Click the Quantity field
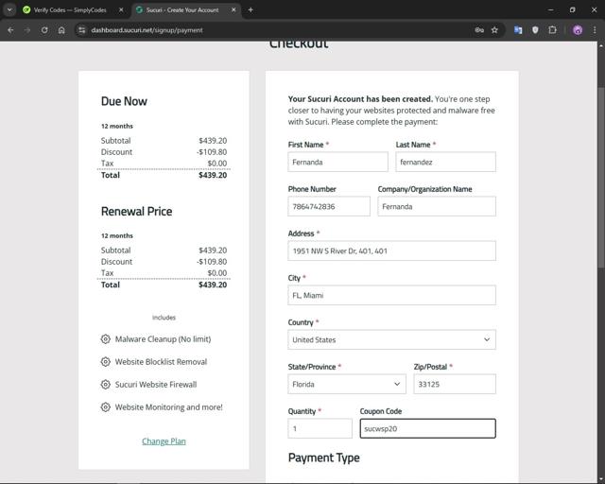The image size is (605, 484). (320, 428)
